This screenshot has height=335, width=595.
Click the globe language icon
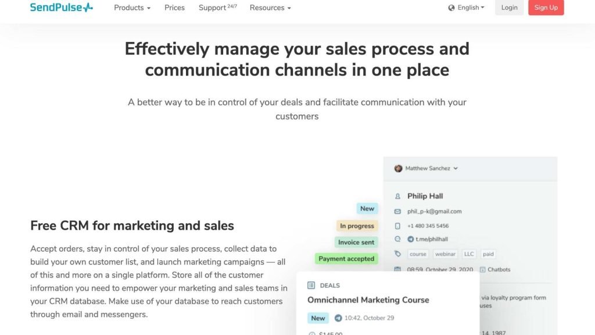tap(451, 8)
